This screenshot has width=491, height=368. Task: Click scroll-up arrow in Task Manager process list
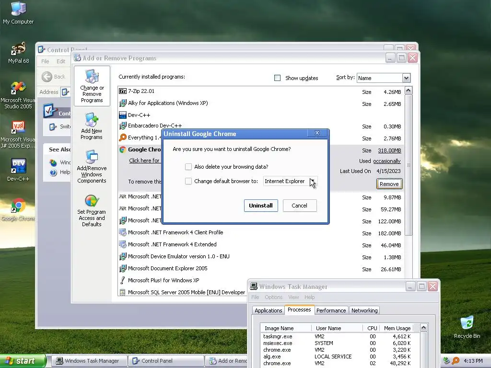424,328
